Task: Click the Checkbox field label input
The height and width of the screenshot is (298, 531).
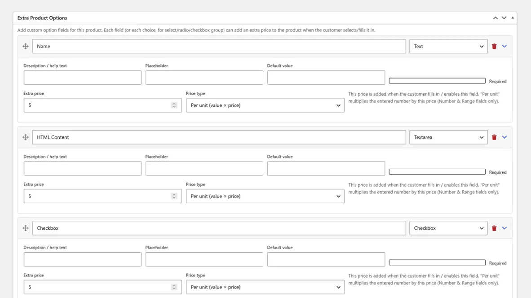Action: [x=219, y=228]
